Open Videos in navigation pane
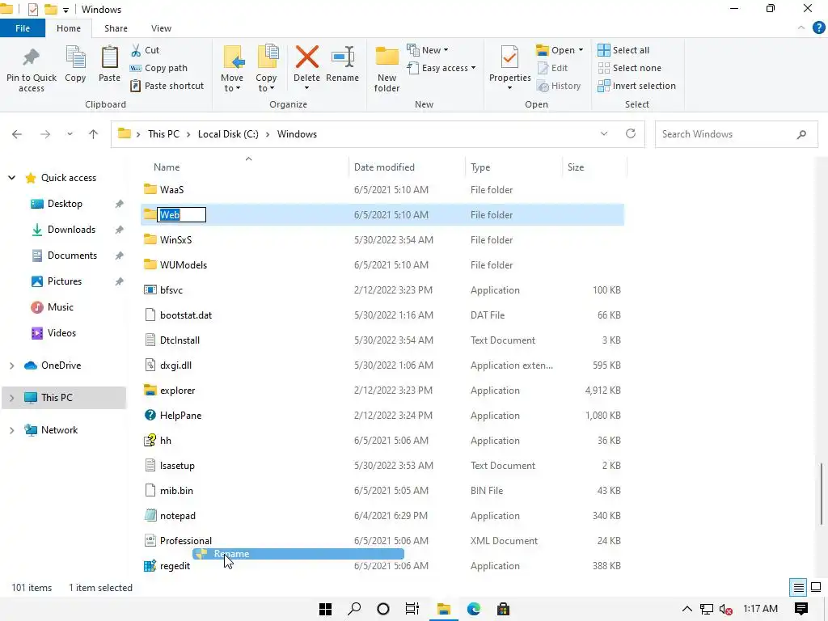The width and height of the screenshot is (828, 621). coord(61,333)
